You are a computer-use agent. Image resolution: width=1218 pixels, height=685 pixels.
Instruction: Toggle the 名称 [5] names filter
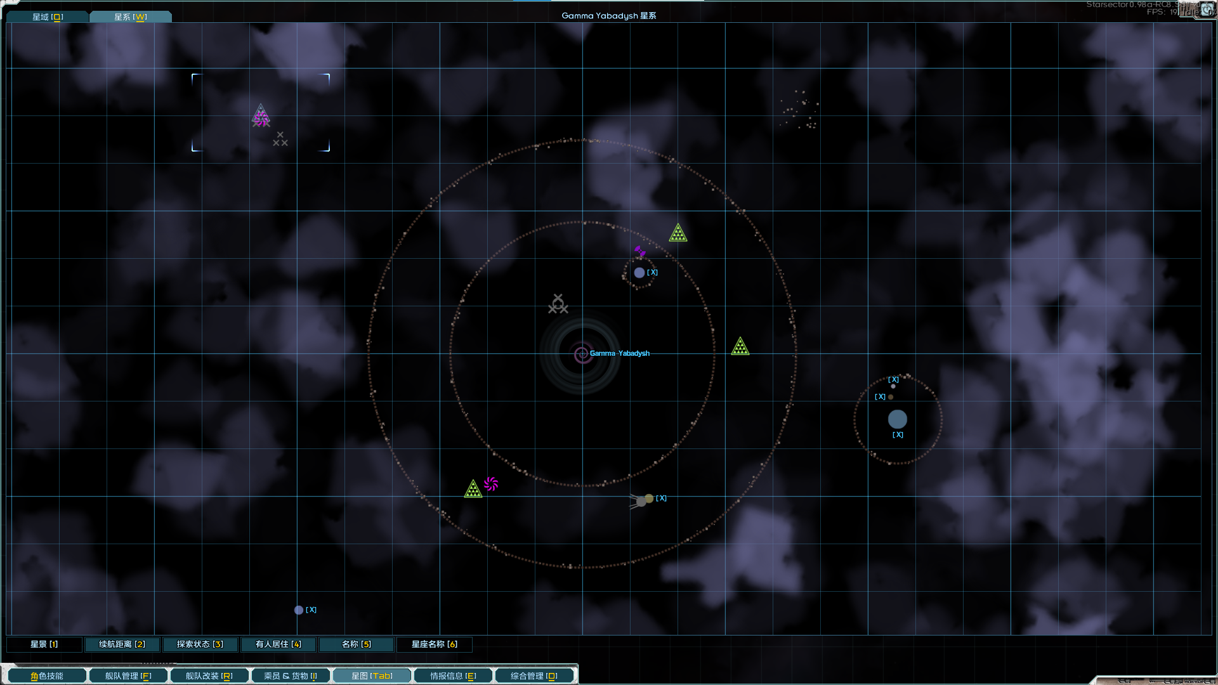357,644
